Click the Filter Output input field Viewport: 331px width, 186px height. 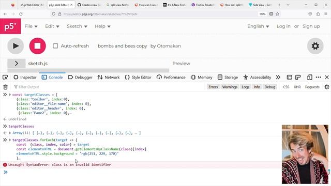109,87
